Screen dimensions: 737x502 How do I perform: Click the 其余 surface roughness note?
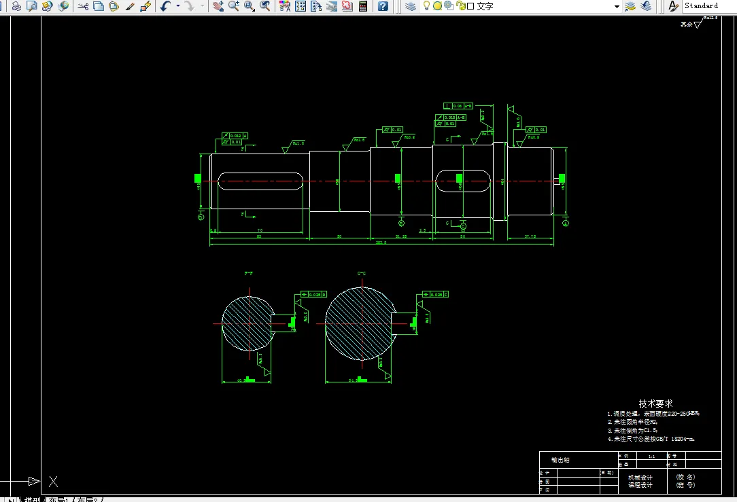click(x=686, y=24)
